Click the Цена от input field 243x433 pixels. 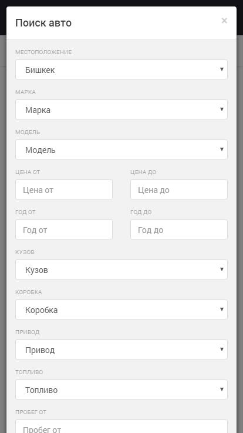click(x=64, y=189)
